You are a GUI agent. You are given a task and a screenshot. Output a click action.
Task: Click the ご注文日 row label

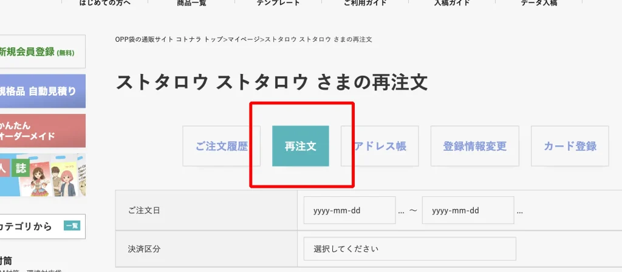pos(144,210)
